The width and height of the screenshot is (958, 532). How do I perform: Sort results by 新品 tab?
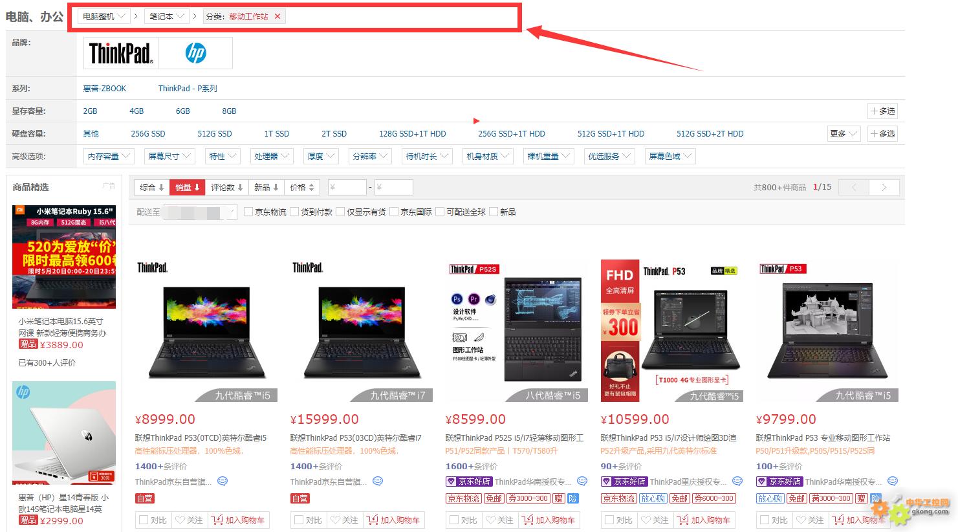(267, 187)
